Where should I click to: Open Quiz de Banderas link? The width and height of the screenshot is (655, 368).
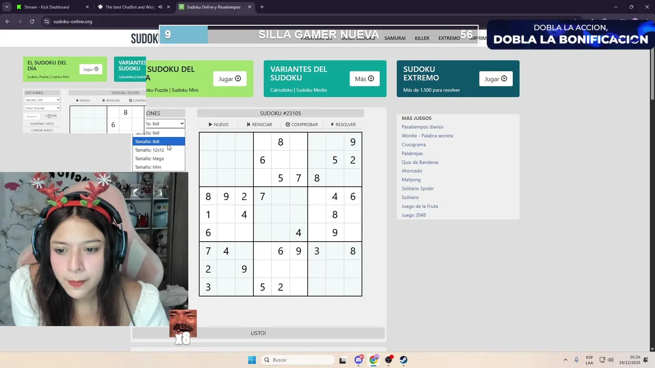(x=420, y=162)
